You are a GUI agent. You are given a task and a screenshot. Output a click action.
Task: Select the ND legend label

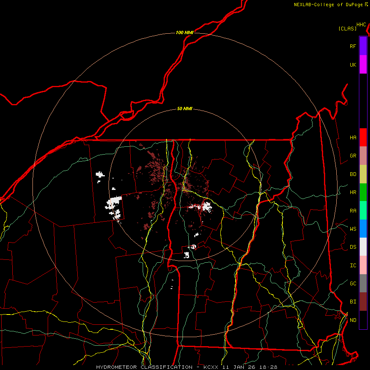click(x=353, y=320)
